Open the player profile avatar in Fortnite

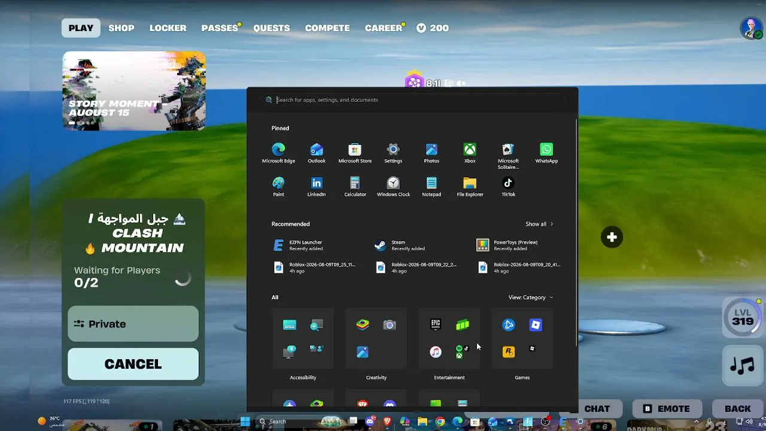coord(751,28)
